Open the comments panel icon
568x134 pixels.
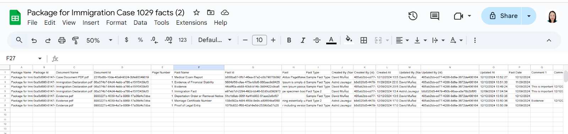(x=435, y=16)
